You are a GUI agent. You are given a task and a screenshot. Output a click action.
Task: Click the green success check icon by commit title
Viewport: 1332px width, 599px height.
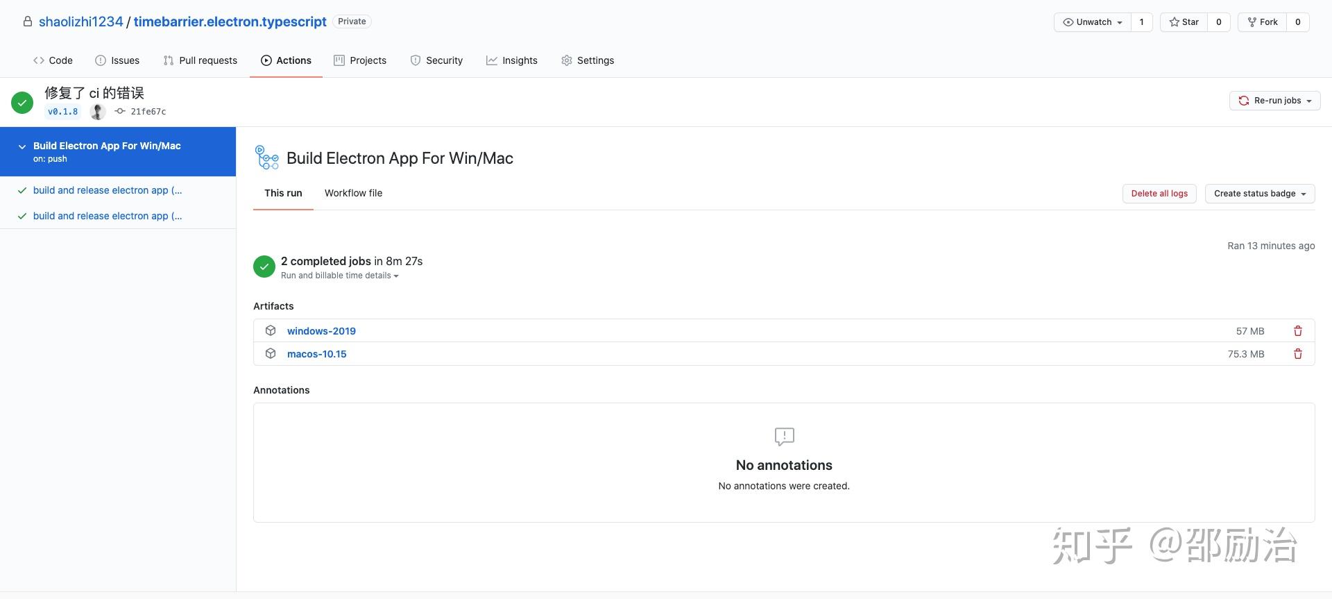click(22, 103)
